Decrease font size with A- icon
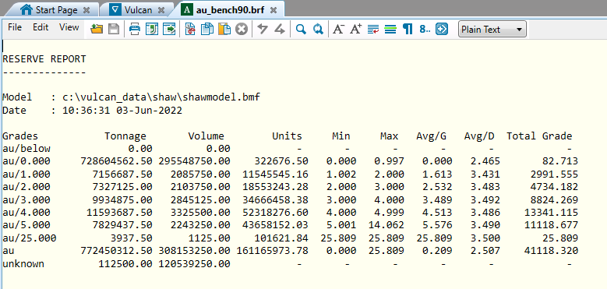607x289 pixels. [x=339, y=29]
